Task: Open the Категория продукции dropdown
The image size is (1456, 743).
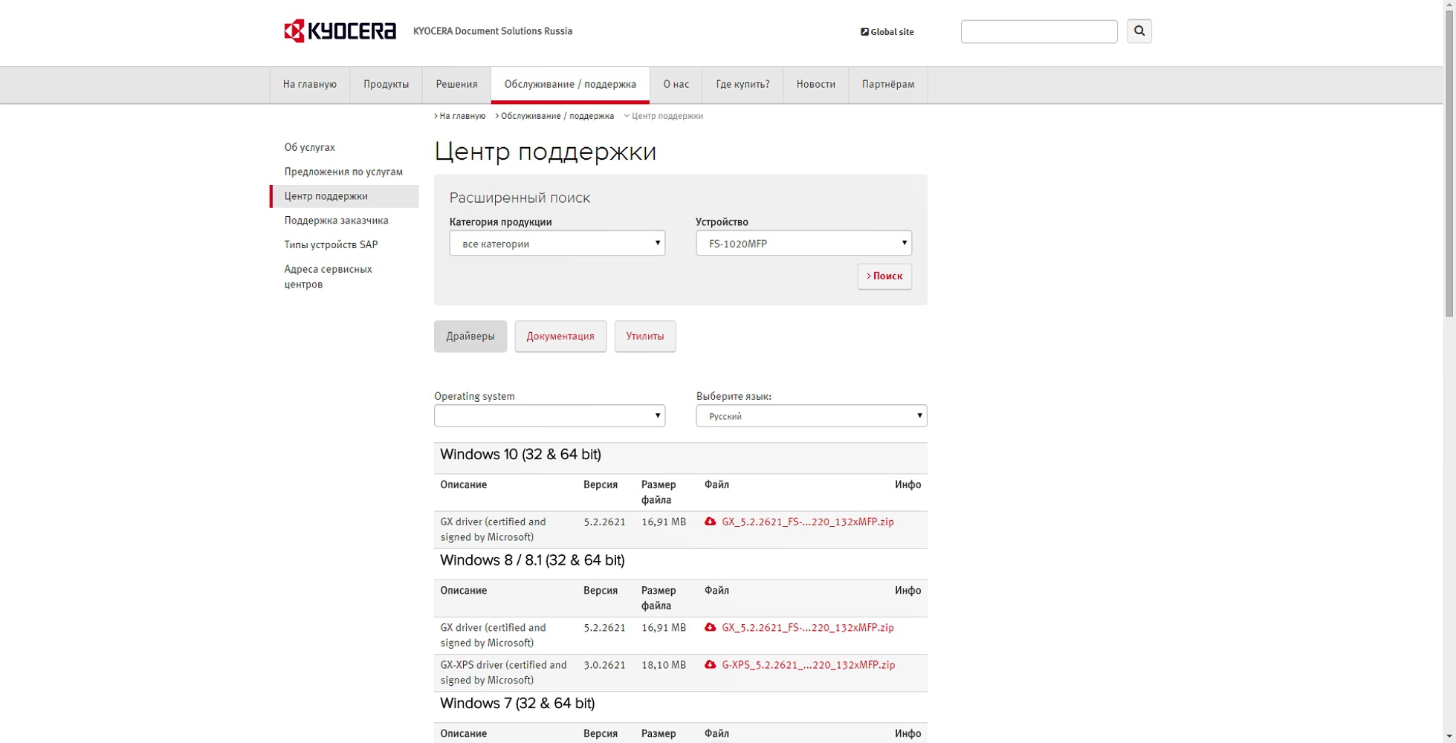Action: click(x=557, y=243)
